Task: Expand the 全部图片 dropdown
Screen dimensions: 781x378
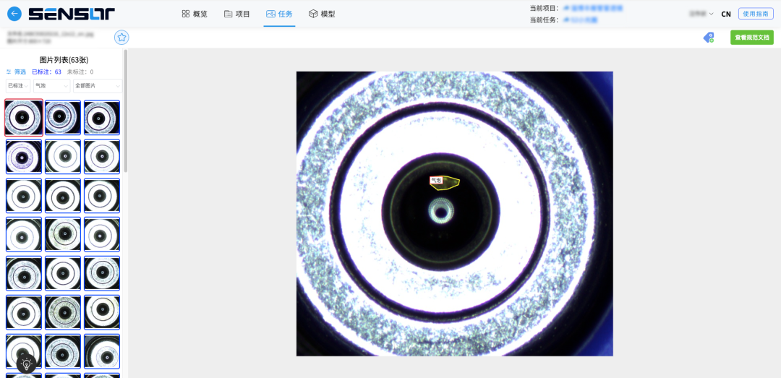Action: coord(98,86)
